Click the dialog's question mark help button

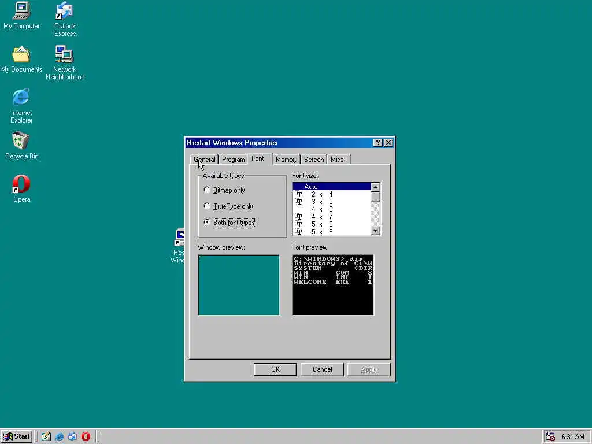tap(378, 142)
